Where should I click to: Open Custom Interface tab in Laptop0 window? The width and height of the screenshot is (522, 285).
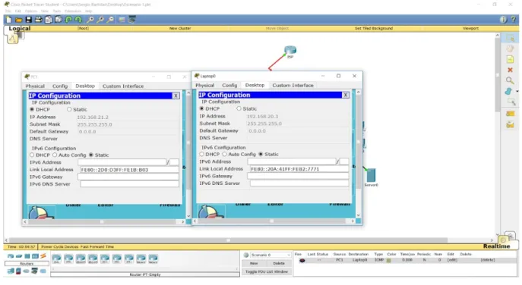point(293,86)
